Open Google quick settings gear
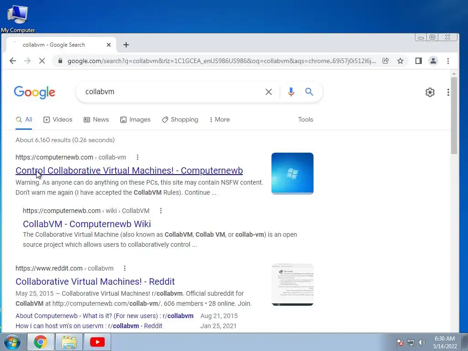This screenshot has height=351, width=468. pyautogui.click(x=430, y=92)
